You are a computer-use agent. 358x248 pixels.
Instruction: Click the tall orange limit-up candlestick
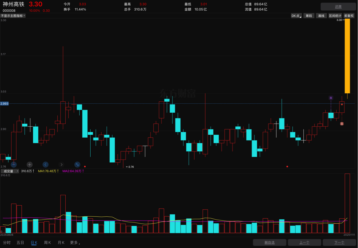click(347, 56)
